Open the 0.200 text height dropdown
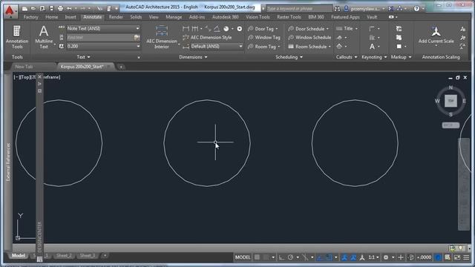 138,46
